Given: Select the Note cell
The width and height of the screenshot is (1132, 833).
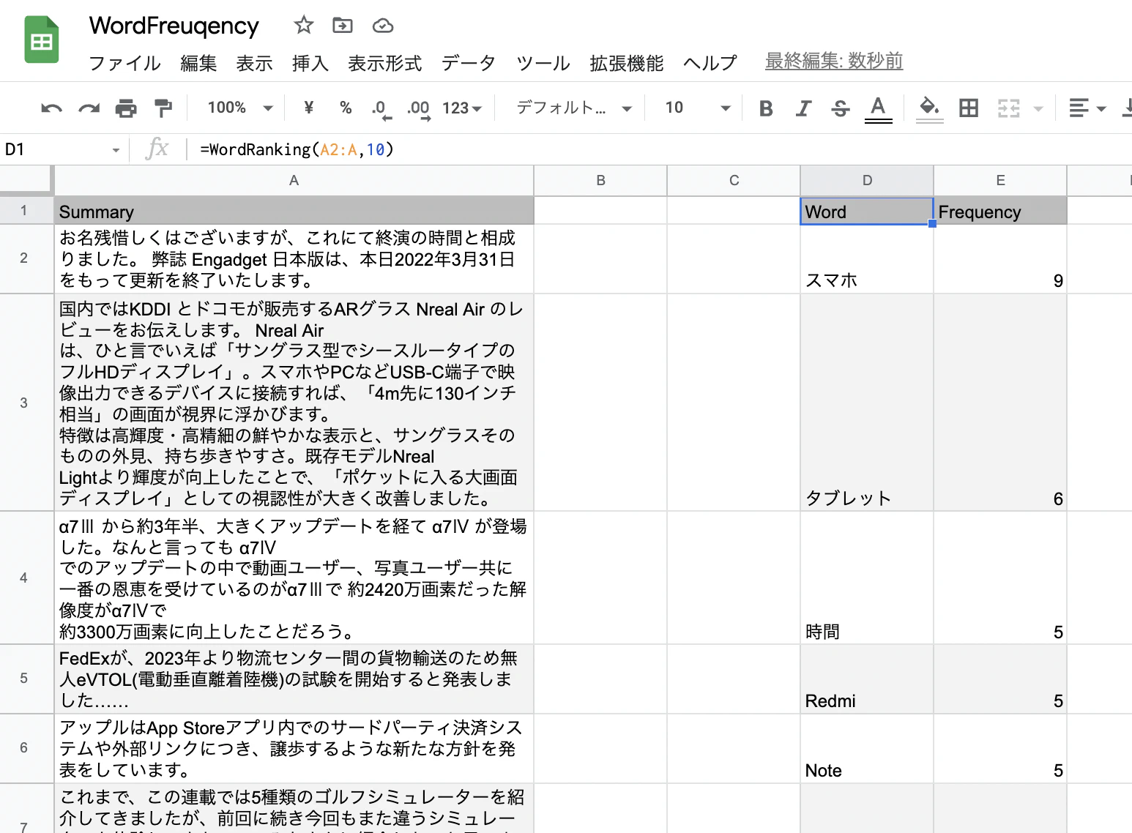Looking at the screenshot, I should tap(867, 748).
